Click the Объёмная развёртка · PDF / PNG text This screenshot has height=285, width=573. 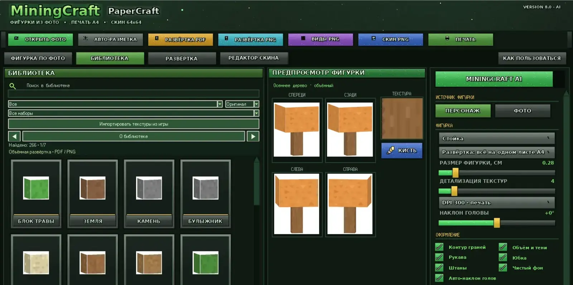(42, 152)
